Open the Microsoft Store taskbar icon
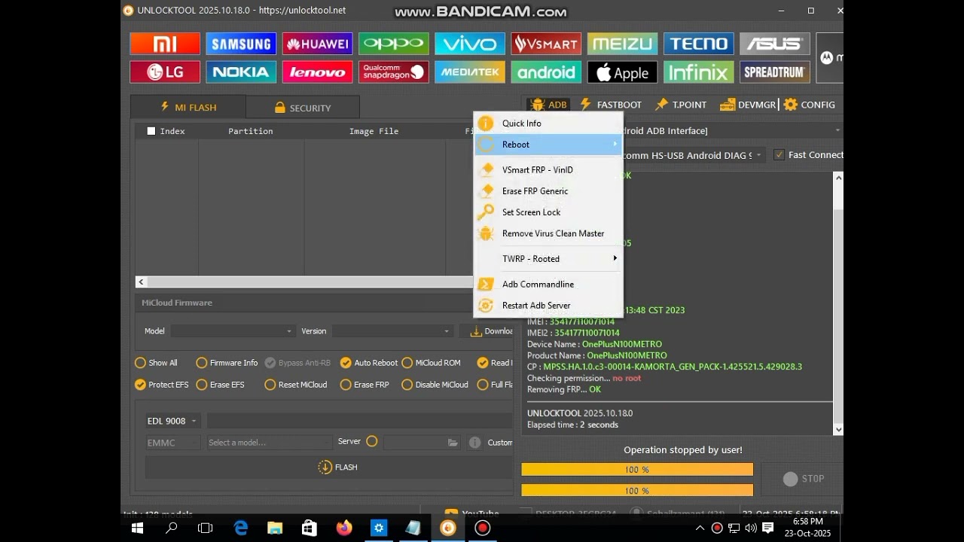964x542 pixels. 310,528
